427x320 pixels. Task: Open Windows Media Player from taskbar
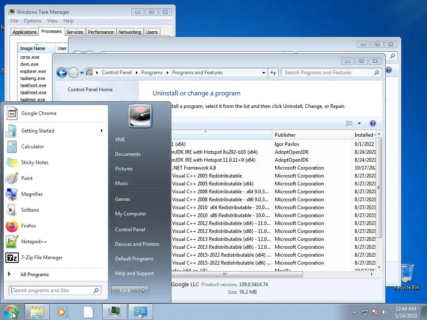(63, 312)
